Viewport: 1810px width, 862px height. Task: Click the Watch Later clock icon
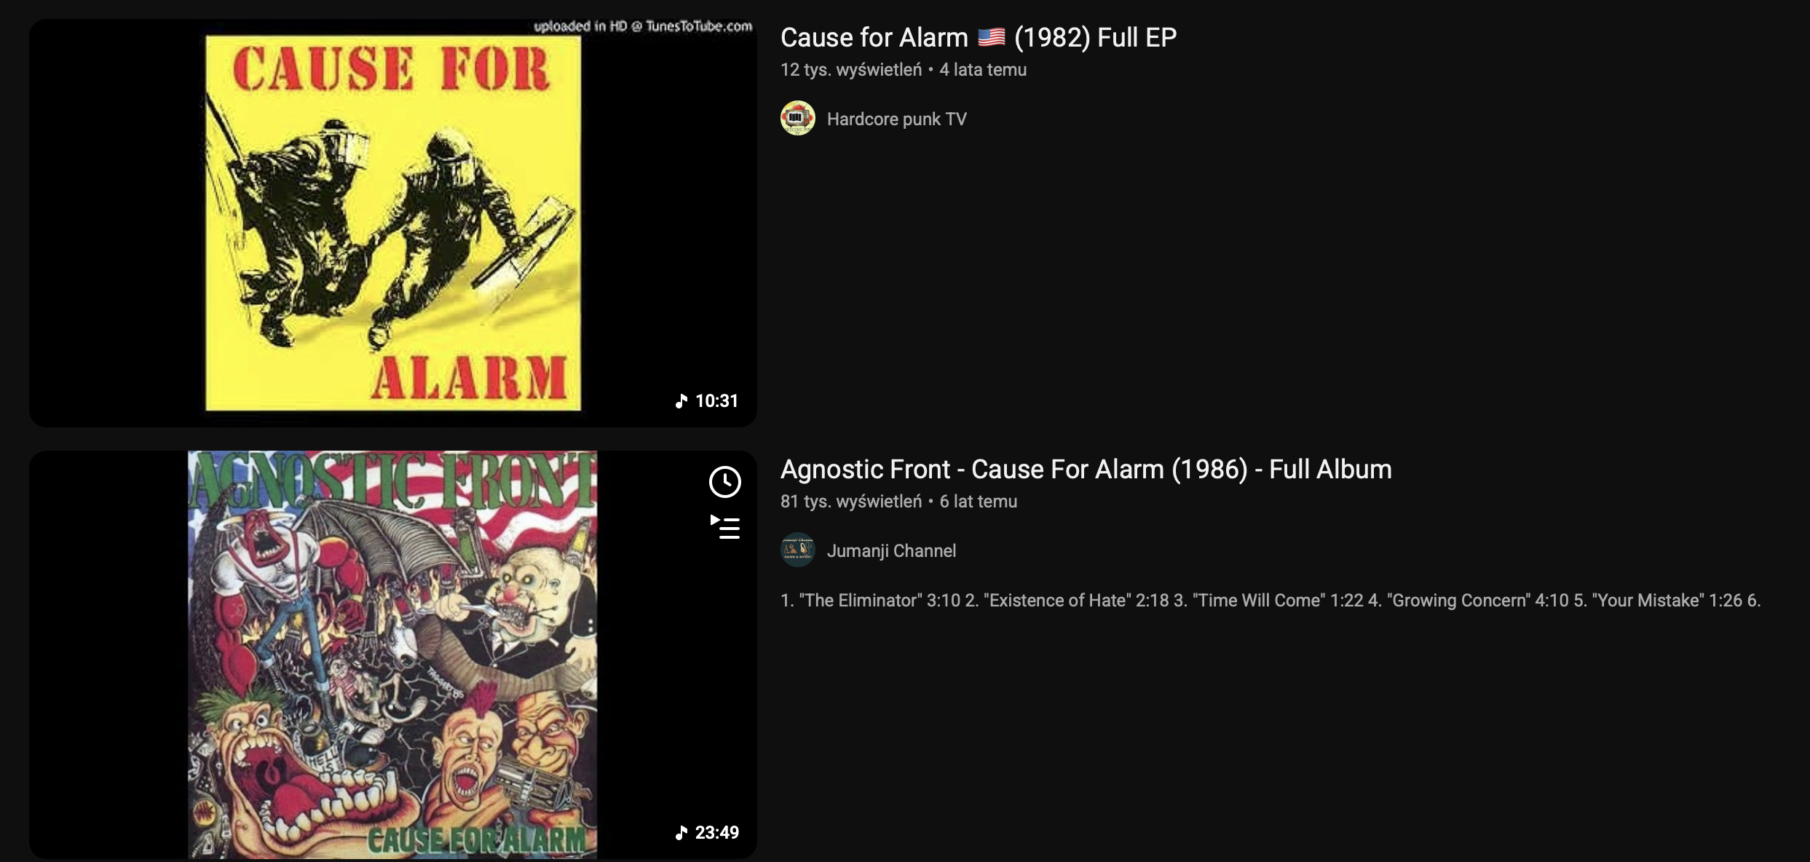[724, 482]
